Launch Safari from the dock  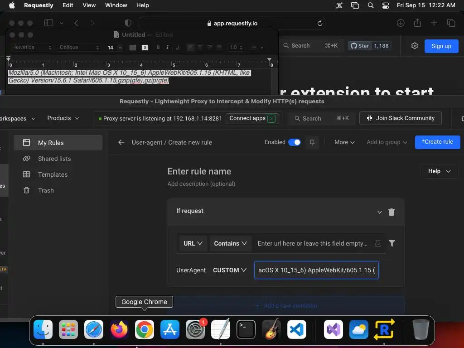pos(94,329)
